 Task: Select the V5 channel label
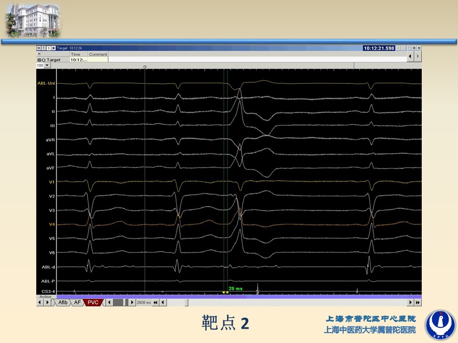(x=52, y=238)
